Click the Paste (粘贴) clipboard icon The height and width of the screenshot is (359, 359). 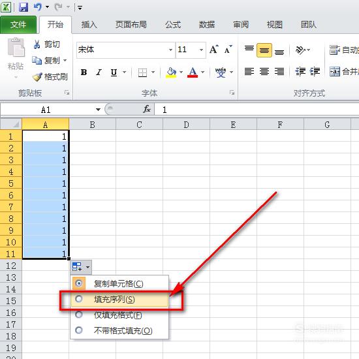(x=16, y=48)
